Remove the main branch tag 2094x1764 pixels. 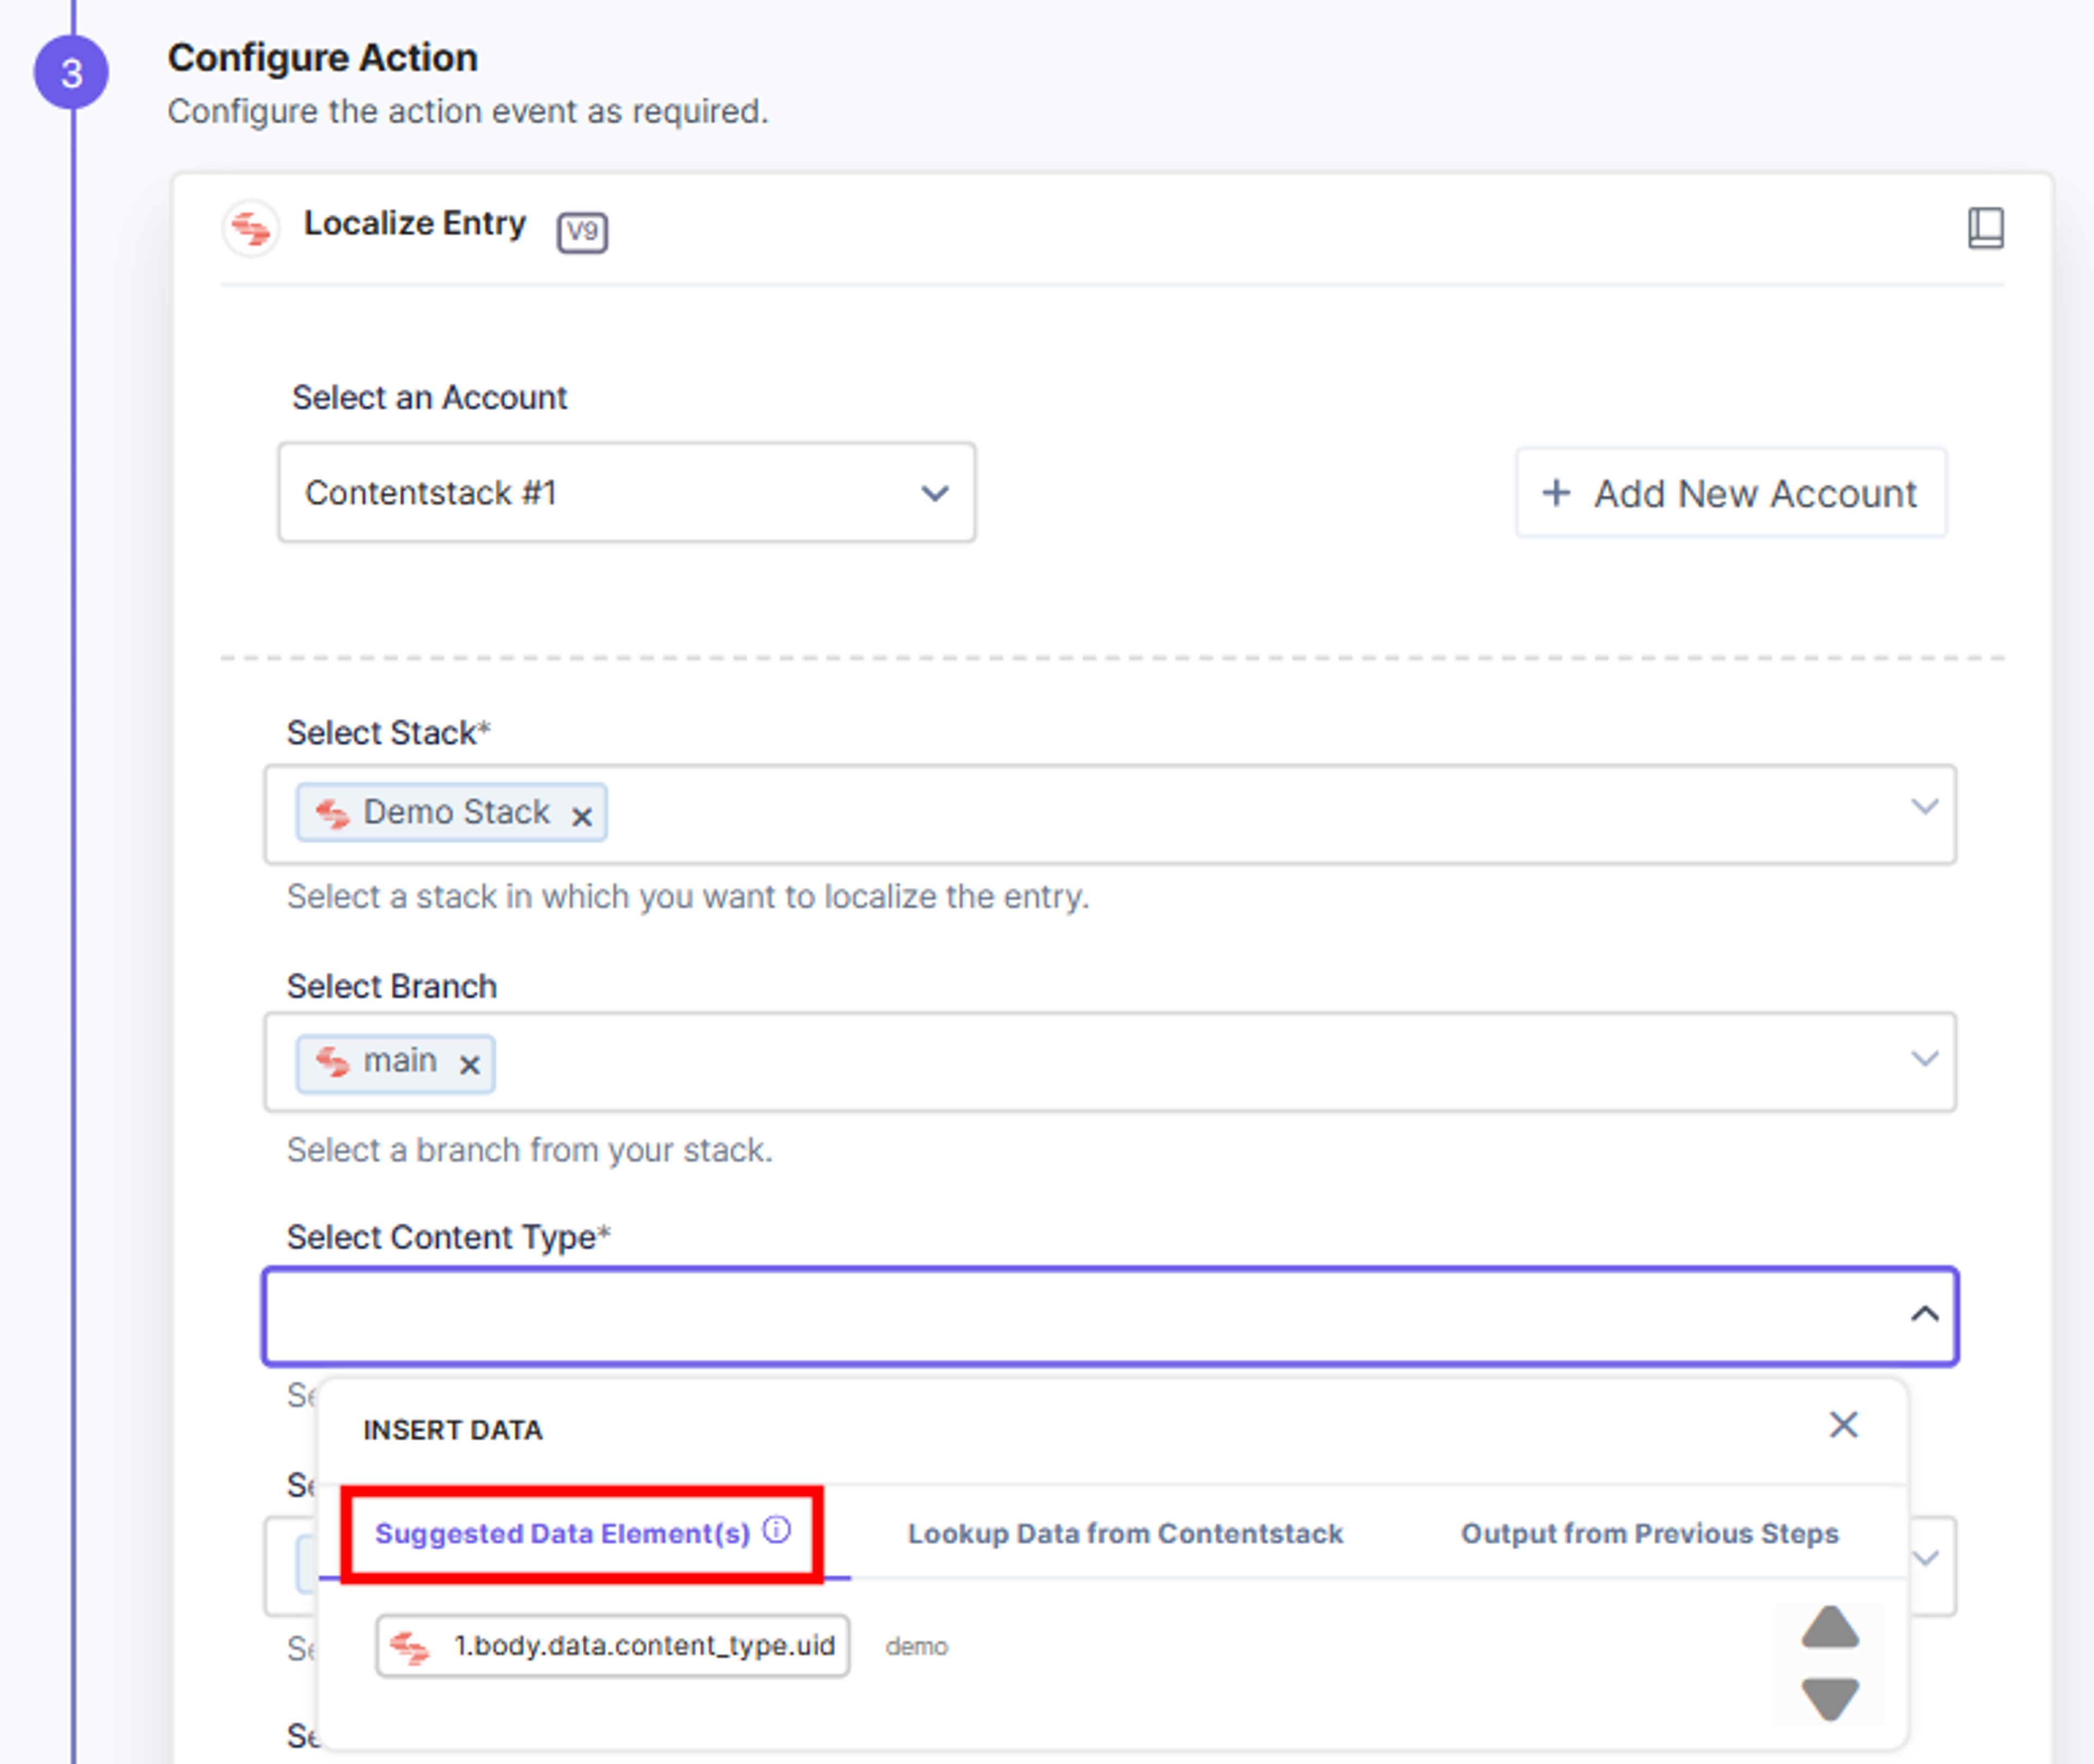tap(470, 1065)
